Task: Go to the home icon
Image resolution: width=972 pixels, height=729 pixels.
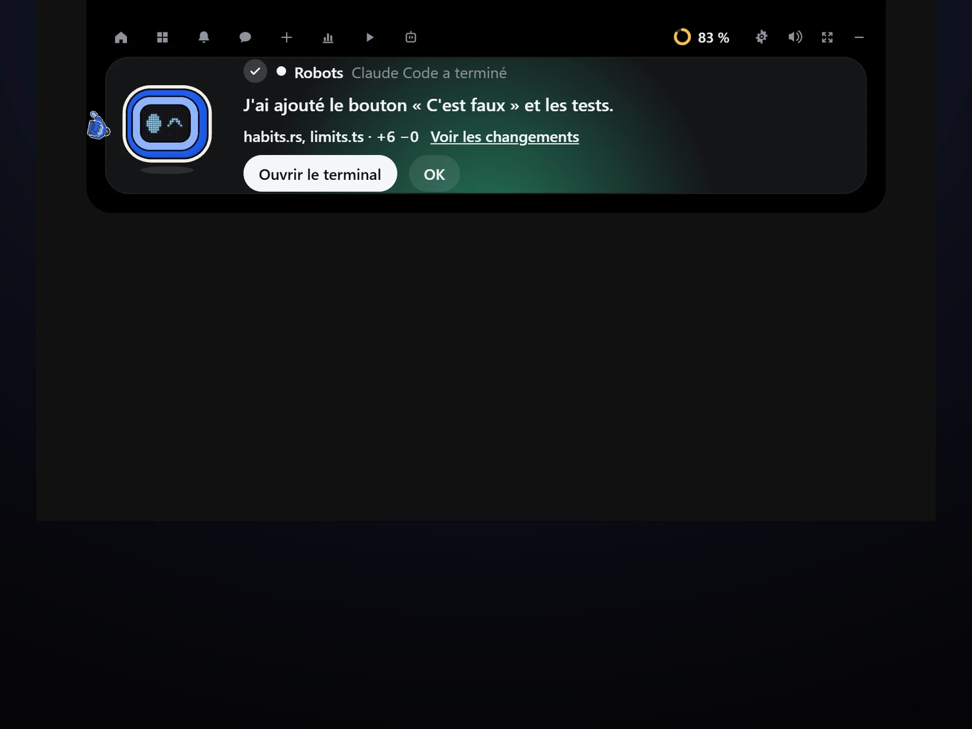Action: pyautogui.click(x=121, y=38)
